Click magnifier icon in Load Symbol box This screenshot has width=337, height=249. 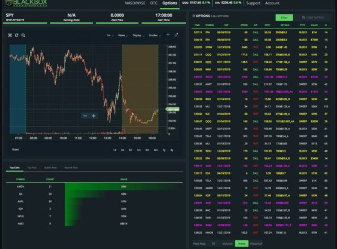303,17
